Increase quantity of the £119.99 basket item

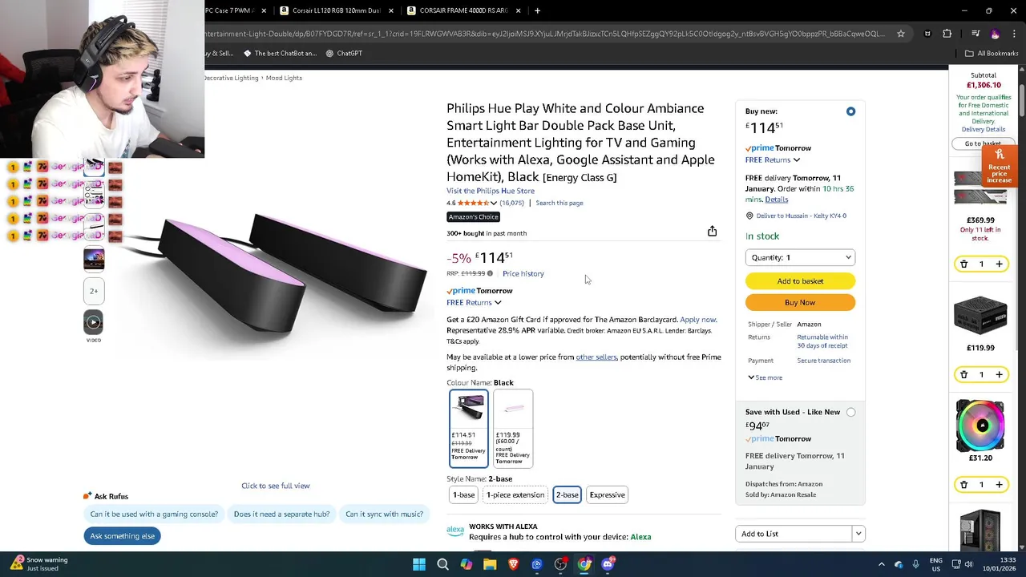(x=999, y=374)
